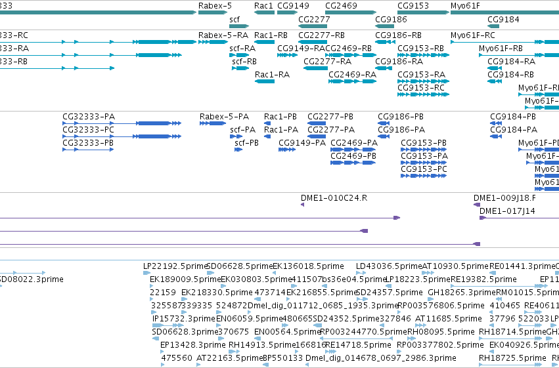The width and height of the screenshot is (559, 368).
Task: Click the CG2277-PB protein label
Action: 330,117
